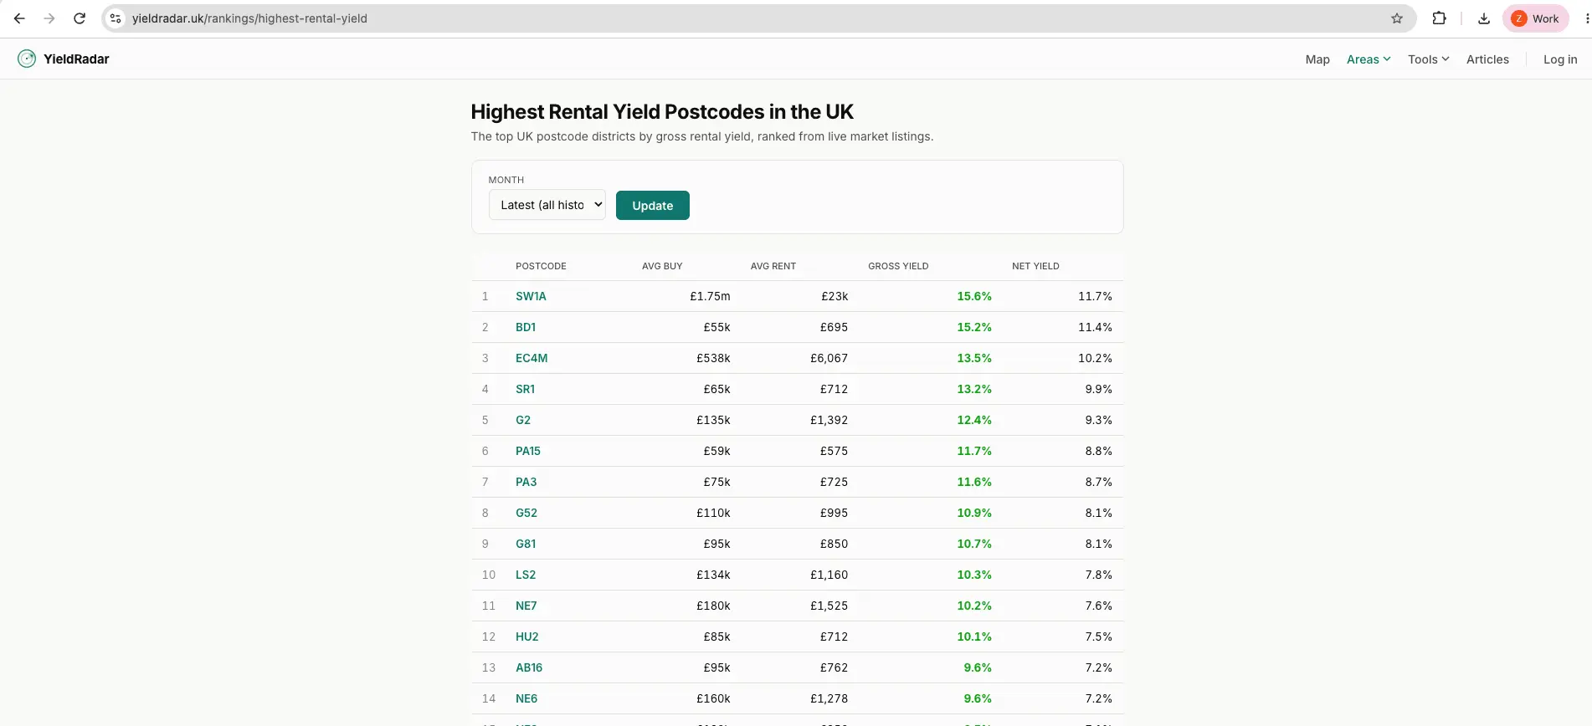Click the YieldRadar logo icon
This screenshot has height=726, width=1592.
[x=27, y=59]
